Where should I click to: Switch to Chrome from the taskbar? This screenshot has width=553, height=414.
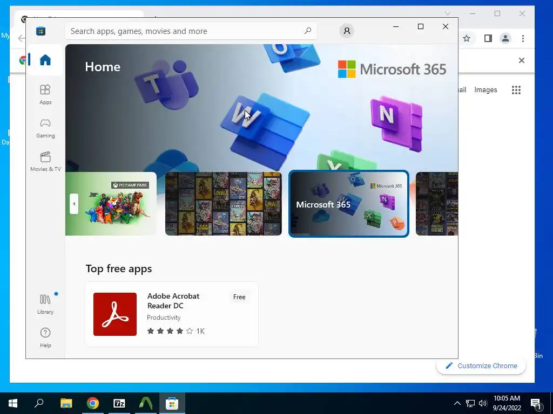(x=92, y=403)
